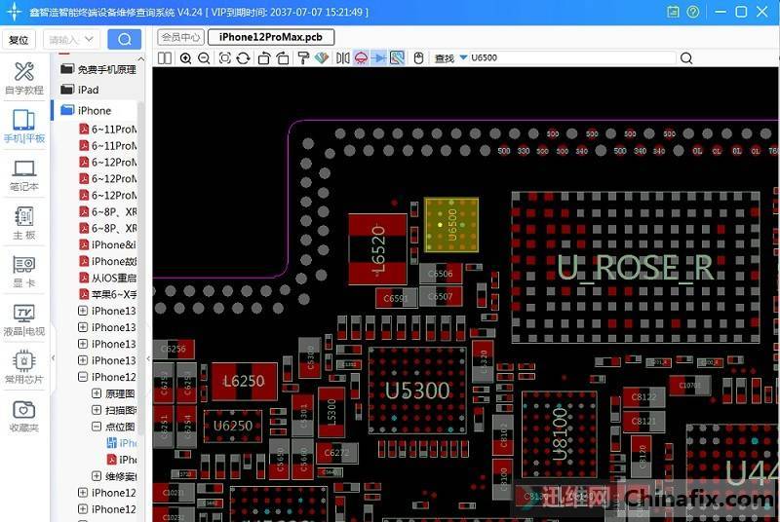The height and width of the screenshot is (522, 780).
Task: Toggle the split panel view icon
Action: 165,58
